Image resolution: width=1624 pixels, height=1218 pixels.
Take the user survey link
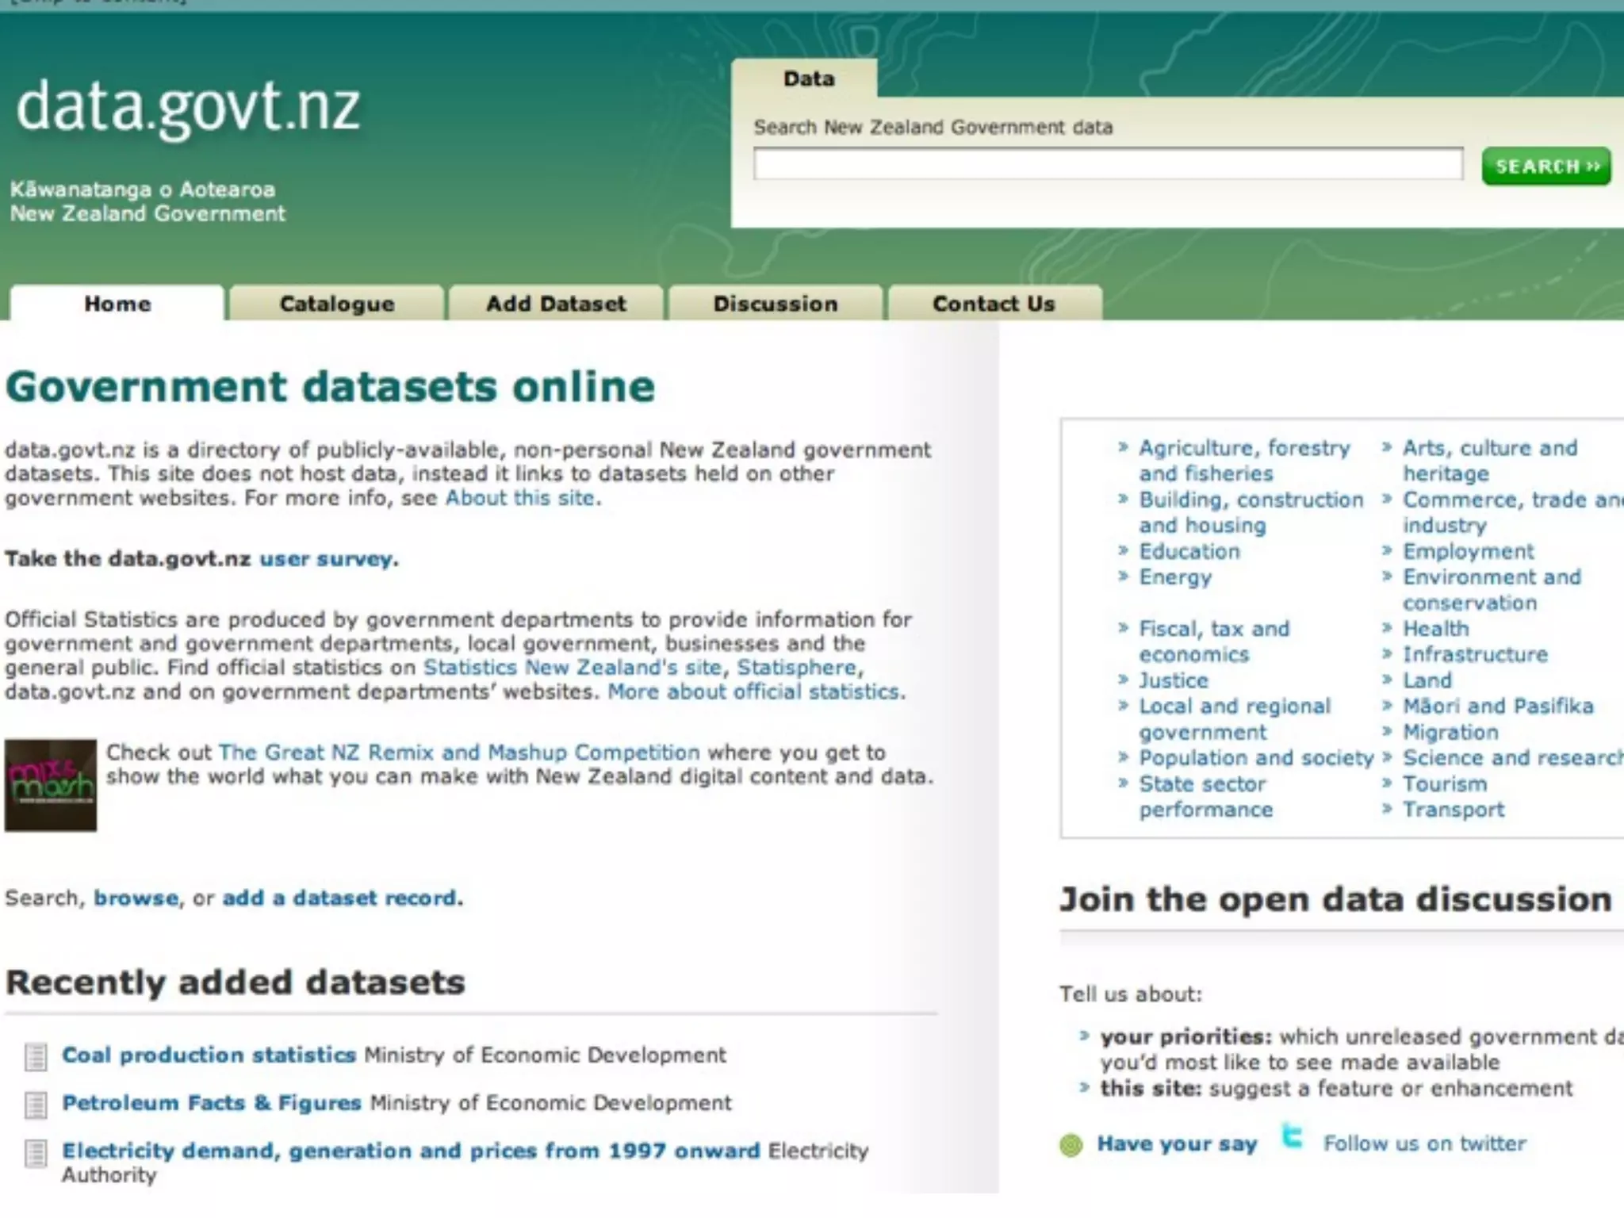coord(327,559)
